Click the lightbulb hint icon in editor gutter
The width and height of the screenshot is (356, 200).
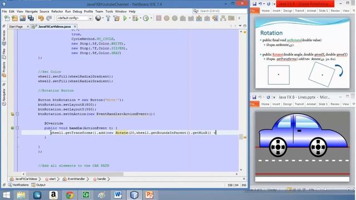[x=12, y=114]
